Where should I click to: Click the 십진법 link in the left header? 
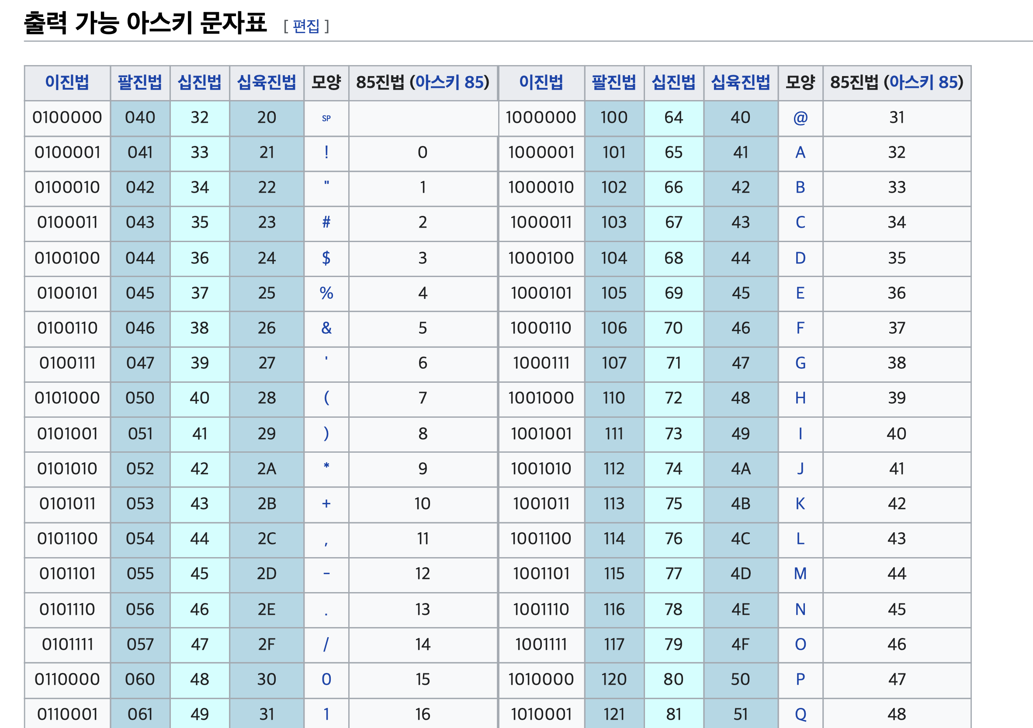pyautogui.click(x=199, y=82)
